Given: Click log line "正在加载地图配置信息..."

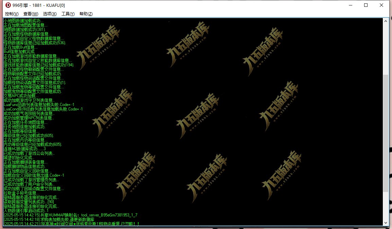Looking at the screenshot, I should tap(25, 25).
